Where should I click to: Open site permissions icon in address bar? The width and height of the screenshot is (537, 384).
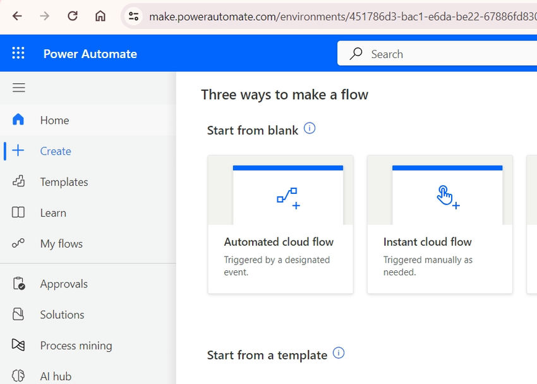(133, 16)
